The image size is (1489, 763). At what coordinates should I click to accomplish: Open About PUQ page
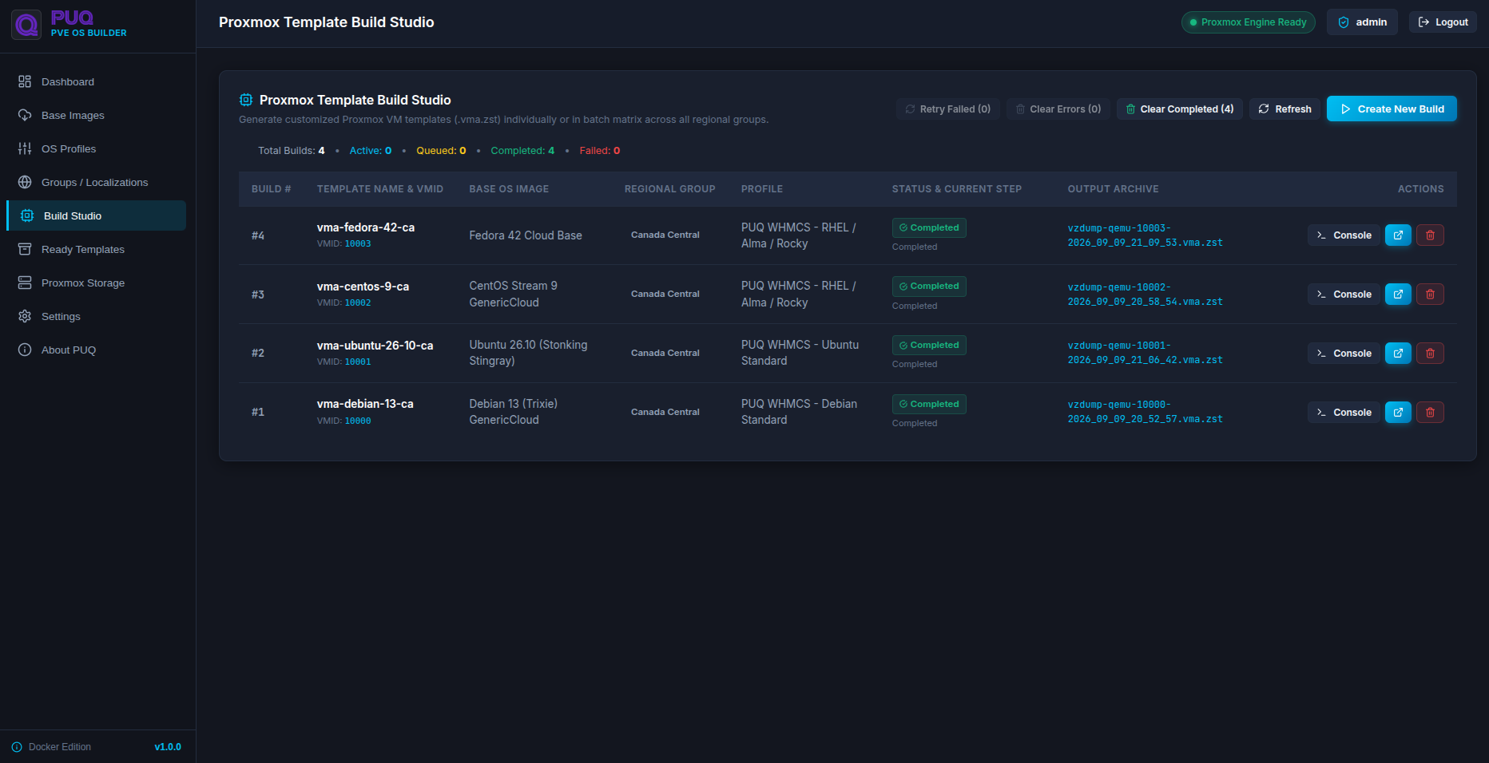point(96,350)
